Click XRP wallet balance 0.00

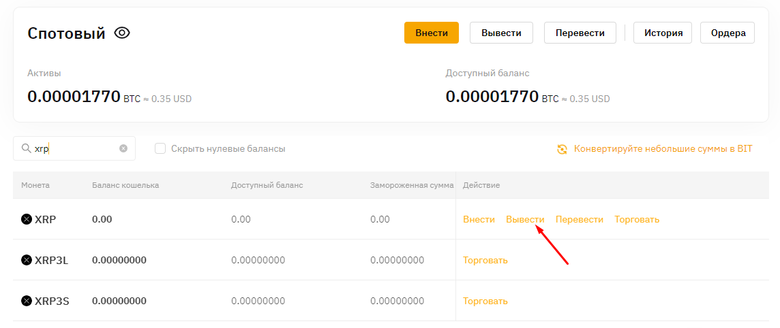tap(102, 219)
